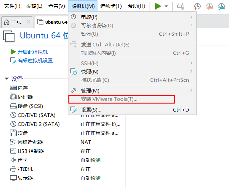This screenshot has height=188, width=229.
Task: Close the open 虚拟机(M) menu
Action: (x=83, y=6)
